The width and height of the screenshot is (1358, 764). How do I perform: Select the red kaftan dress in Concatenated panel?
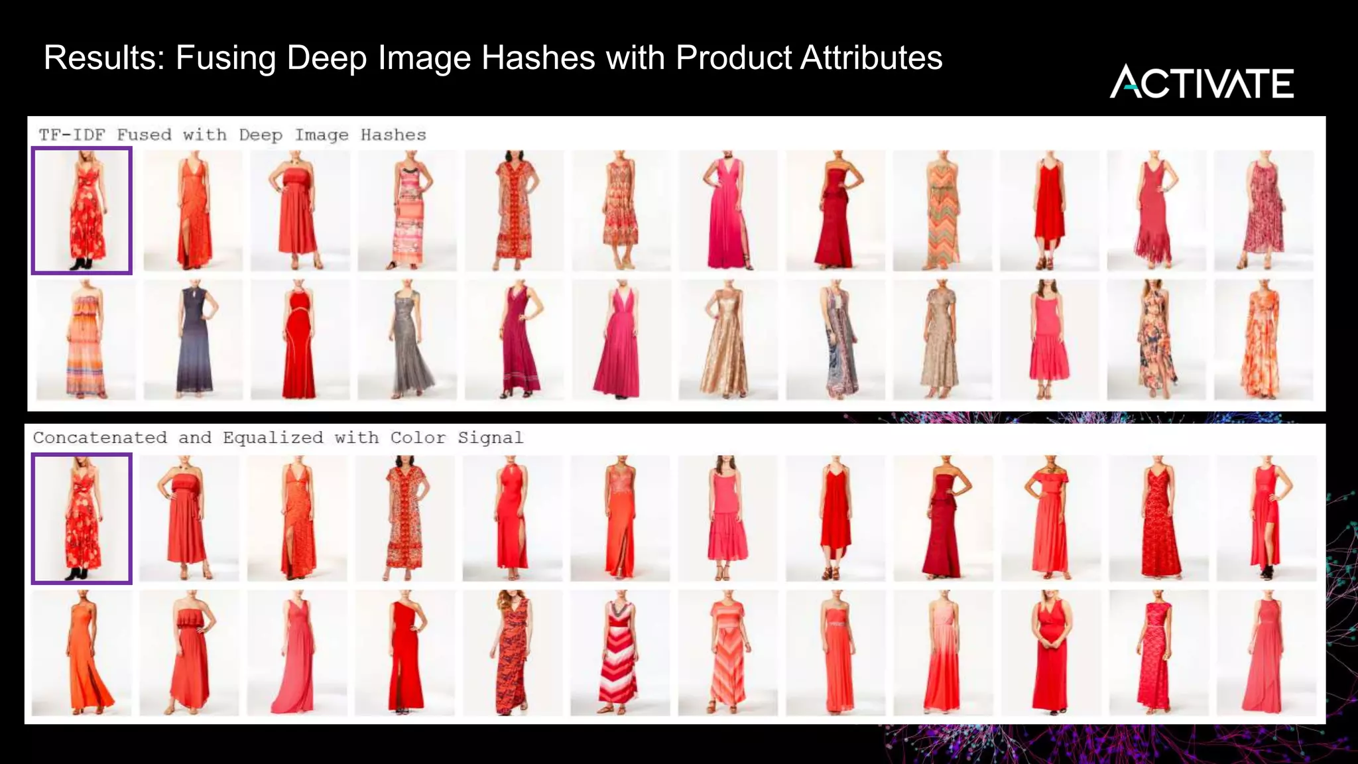point(405,518)
